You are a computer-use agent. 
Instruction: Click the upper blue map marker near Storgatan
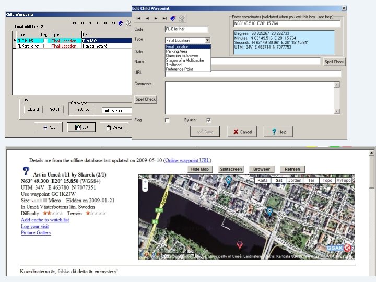point(229,180)
